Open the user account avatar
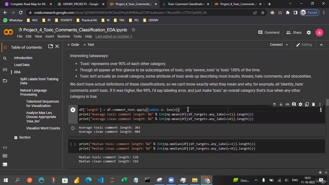This screenshot has height=185, width=329. coord(319,33)
